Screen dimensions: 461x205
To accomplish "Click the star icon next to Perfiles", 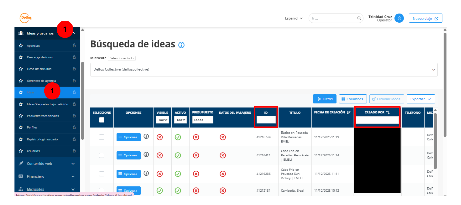I will [21, 127].
